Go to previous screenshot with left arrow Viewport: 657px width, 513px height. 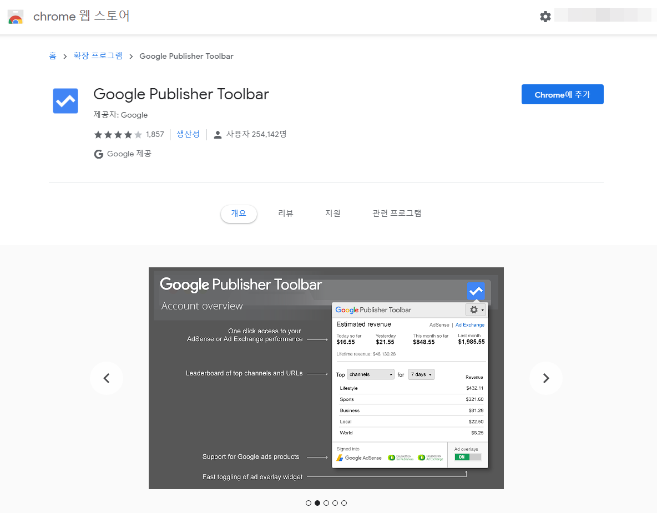point(107,378)
